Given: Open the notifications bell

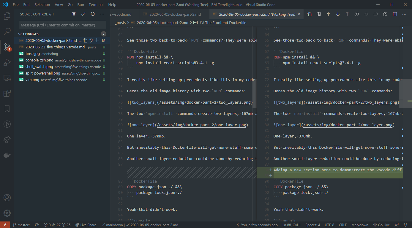Looking at the screenshot, I should (405, 225).
